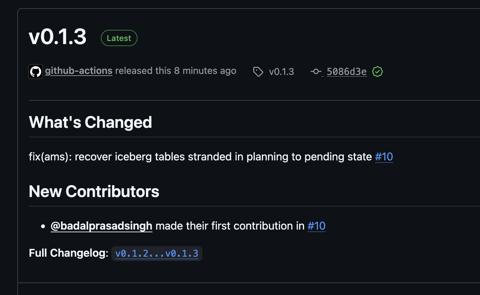Click the v0.1.3 release title heading
480x295 pixels.
click(x=58, y=37)
